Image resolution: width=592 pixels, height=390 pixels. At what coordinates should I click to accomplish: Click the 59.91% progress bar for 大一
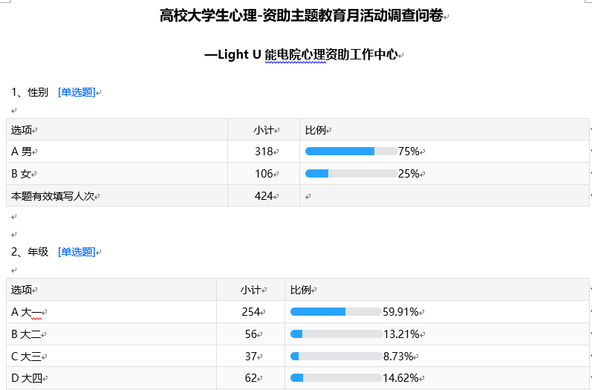point(336,312)
